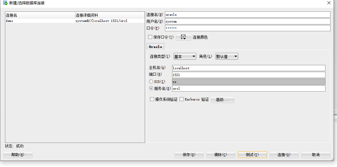The height and width of the screenshot is (167, 337).
Task: Focus the 服务名 field containing orcl
Action: click(249, 88)
